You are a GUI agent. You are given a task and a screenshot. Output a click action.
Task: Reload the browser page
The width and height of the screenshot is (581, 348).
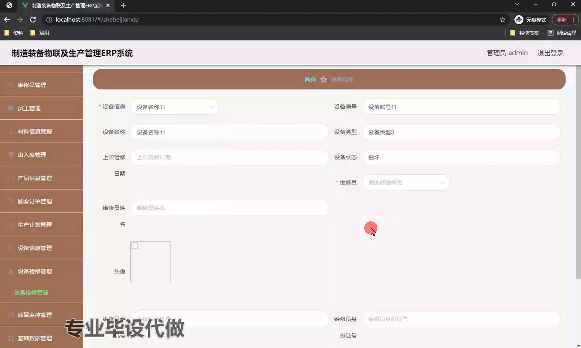coord(33,19)
